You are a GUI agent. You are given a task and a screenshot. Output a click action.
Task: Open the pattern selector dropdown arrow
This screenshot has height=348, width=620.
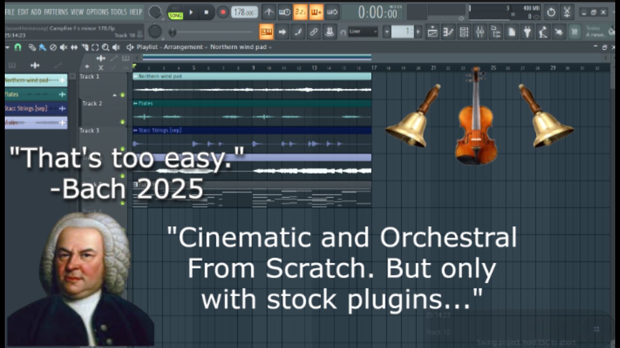[x=387, y=32]
